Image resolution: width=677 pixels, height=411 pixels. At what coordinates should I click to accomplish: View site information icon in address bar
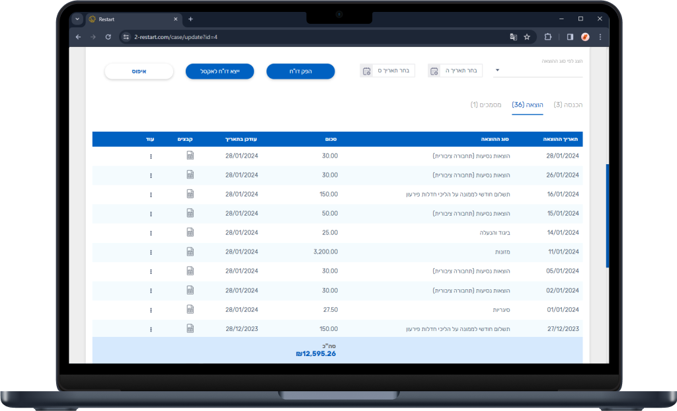pyautogui.click(x=126, y=37)
